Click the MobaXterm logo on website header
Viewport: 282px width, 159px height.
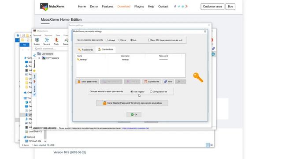[44, 7]
